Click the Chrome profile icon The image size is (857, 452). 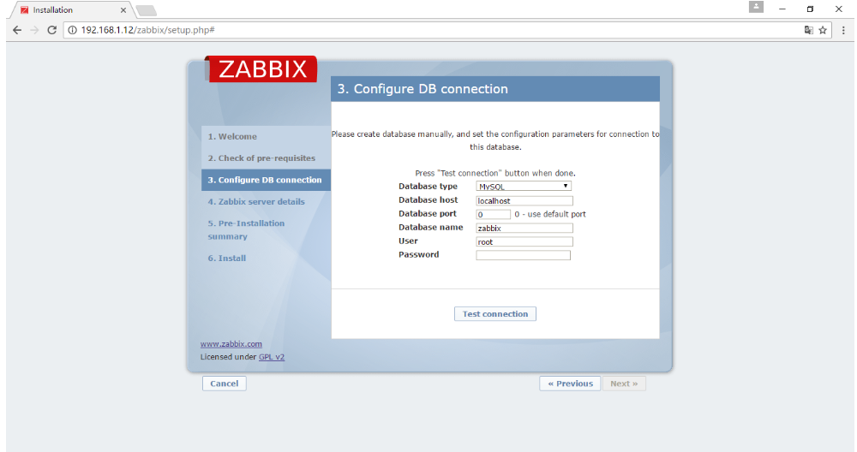tap(756, 7)
